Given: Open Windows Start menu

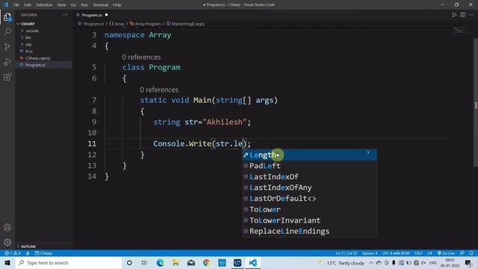Looking at the screenshot, I should tap(7, 262).
